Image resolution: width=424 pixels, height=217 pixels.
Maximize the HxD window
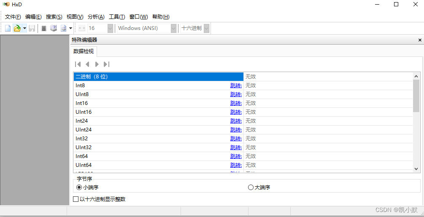396,4
